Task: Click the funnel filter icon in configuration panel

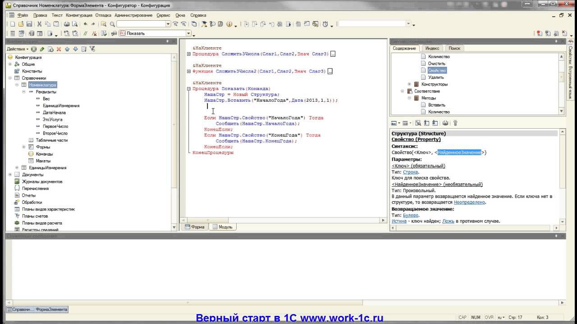Action: (x=92, y=49)
